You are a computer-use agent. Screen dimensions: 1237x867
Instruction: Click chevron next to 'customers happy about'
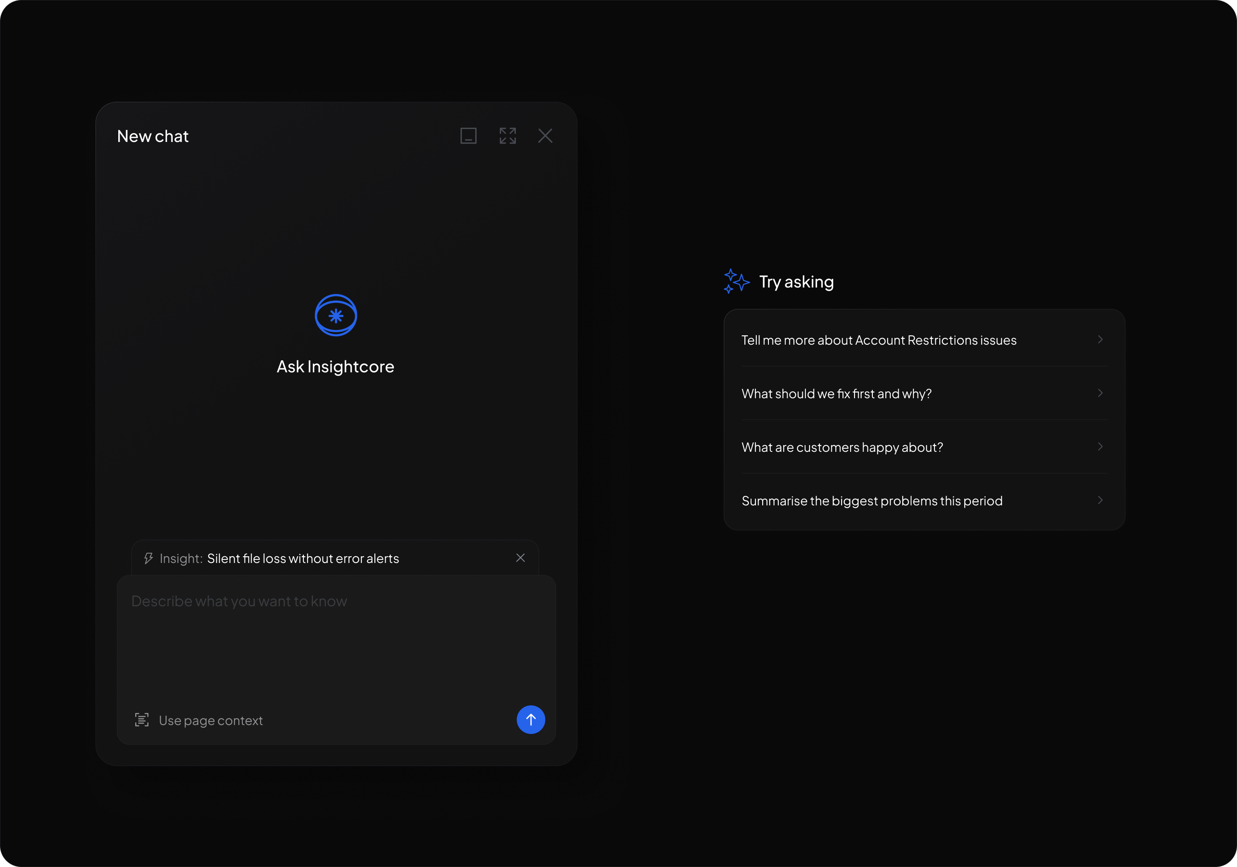point(1100,447)
